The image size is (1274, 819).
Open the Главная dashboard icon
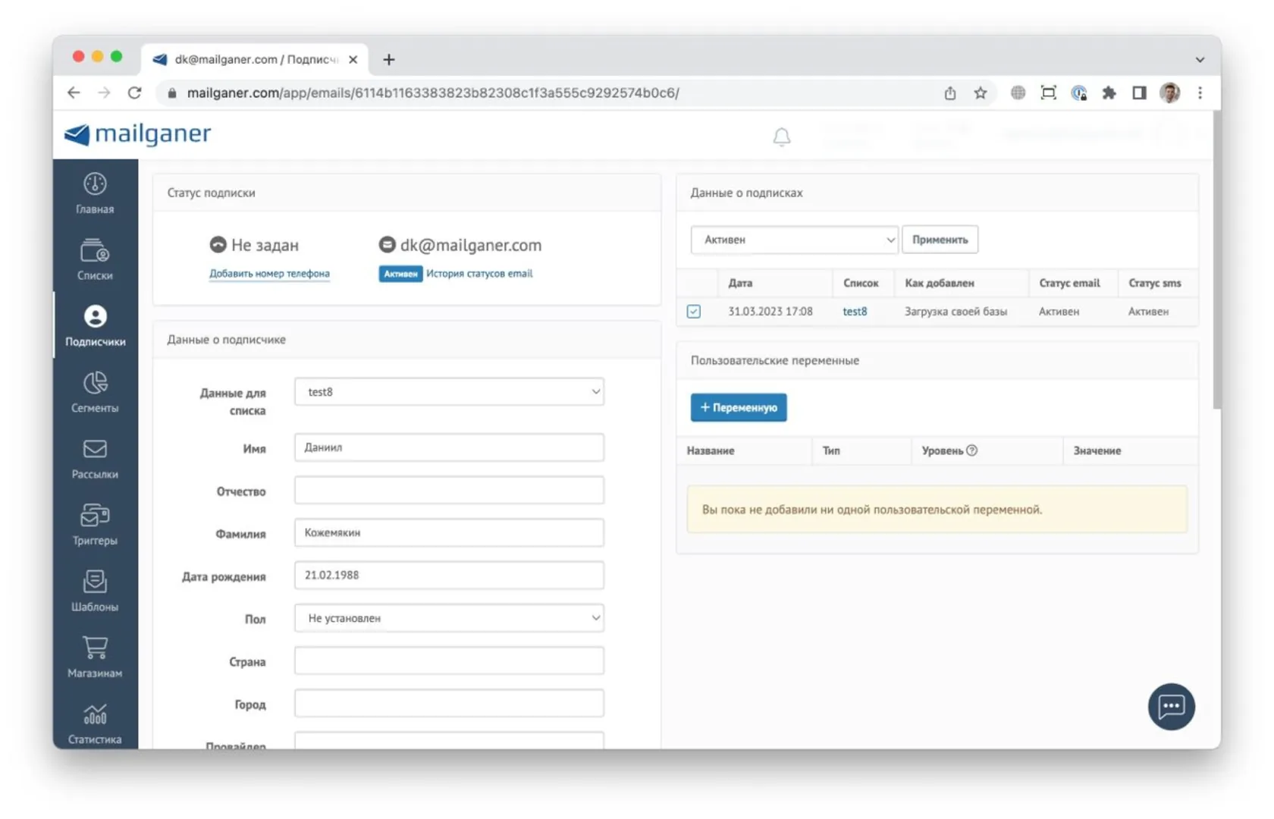[x=95, y=184]
